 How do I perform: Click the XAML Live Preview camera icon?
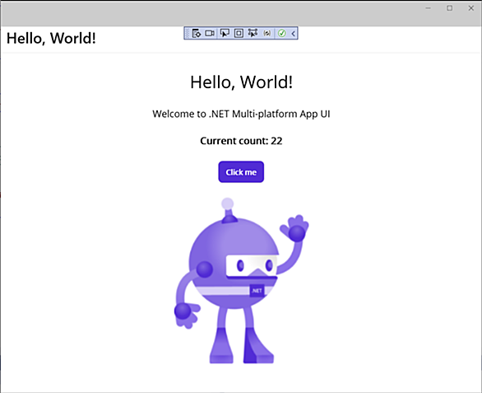pos(210,33)
